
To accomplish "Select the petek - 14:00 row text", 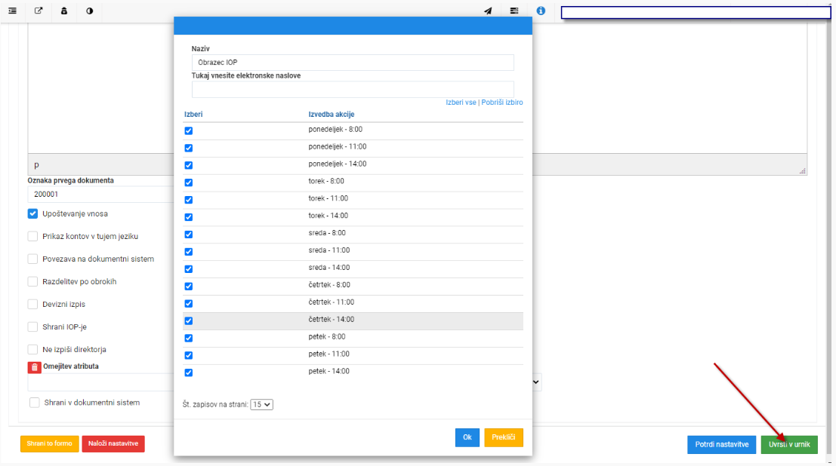I will coord(329,371).
